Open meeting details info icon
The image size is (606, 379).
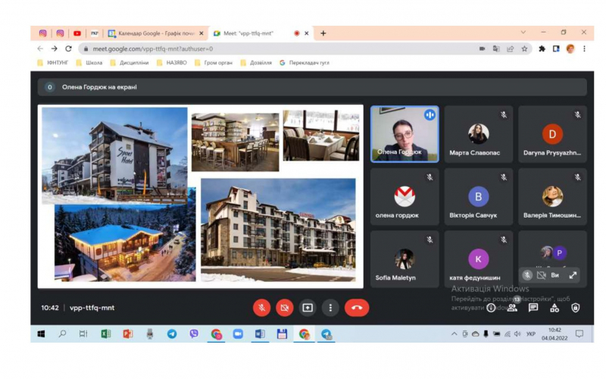[491, 308]
